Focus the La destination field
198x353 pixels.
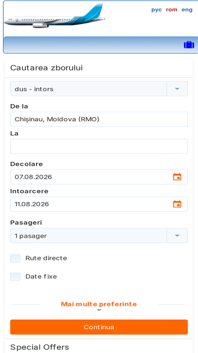(x=99, y=146)
